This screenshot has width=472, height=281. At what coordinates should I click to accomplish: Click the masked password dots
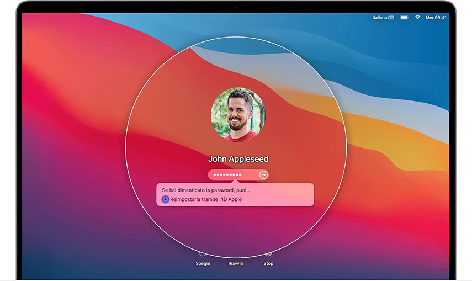pos(227,174)
